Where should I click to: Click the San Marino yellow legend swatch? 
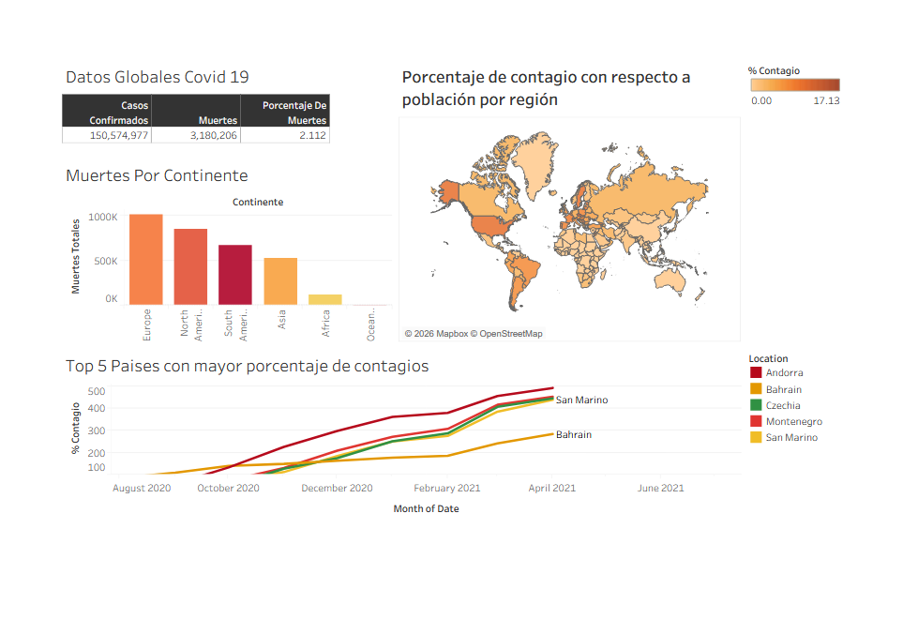pyautogui.click(x=756, y=437)
